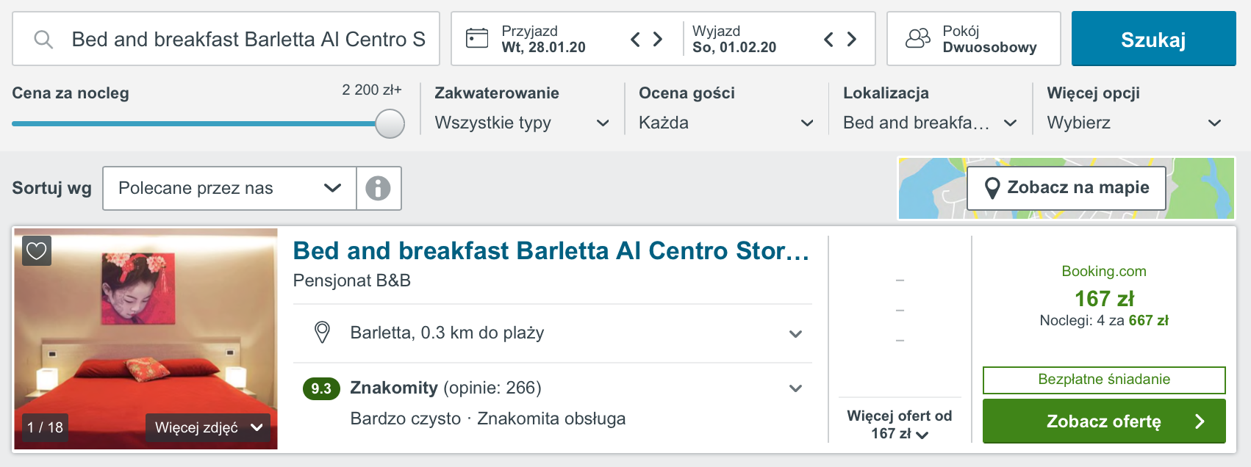Move the Przyjazd check-in date one day later

658,39
